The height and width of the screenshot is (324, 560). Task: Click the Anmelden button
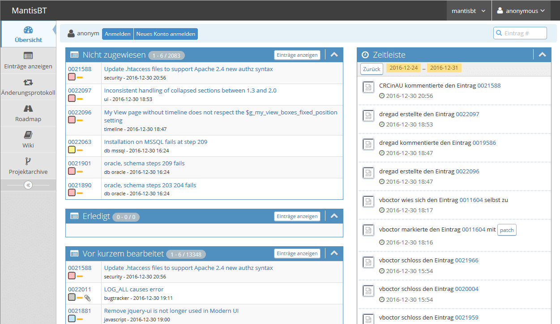(118, 34)
